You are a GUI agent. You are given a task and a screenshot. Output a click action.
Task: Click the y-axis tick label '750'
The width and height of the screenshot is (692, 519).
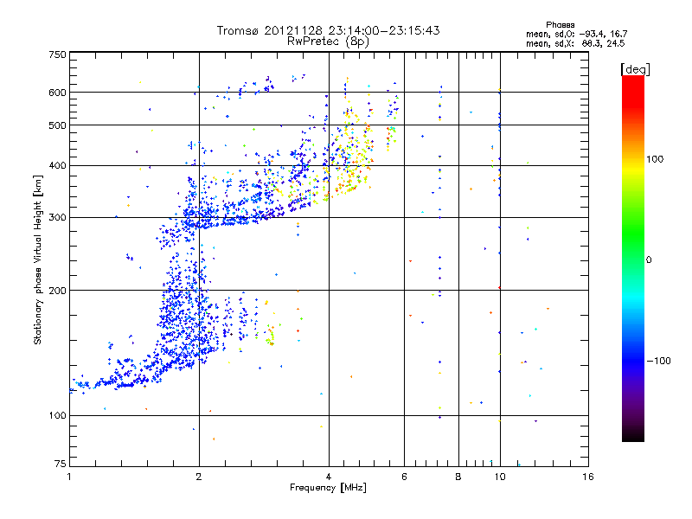(57, 54)
